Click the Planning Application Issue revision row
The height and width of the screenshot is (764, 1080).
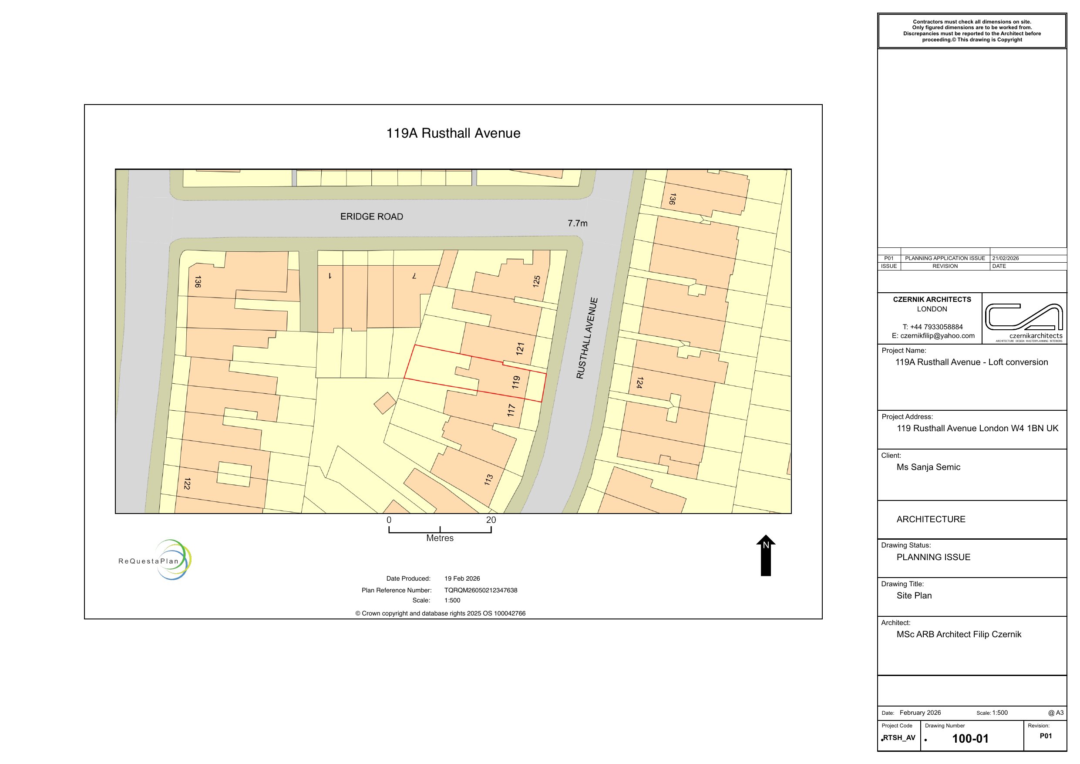[x=945, y=258]
